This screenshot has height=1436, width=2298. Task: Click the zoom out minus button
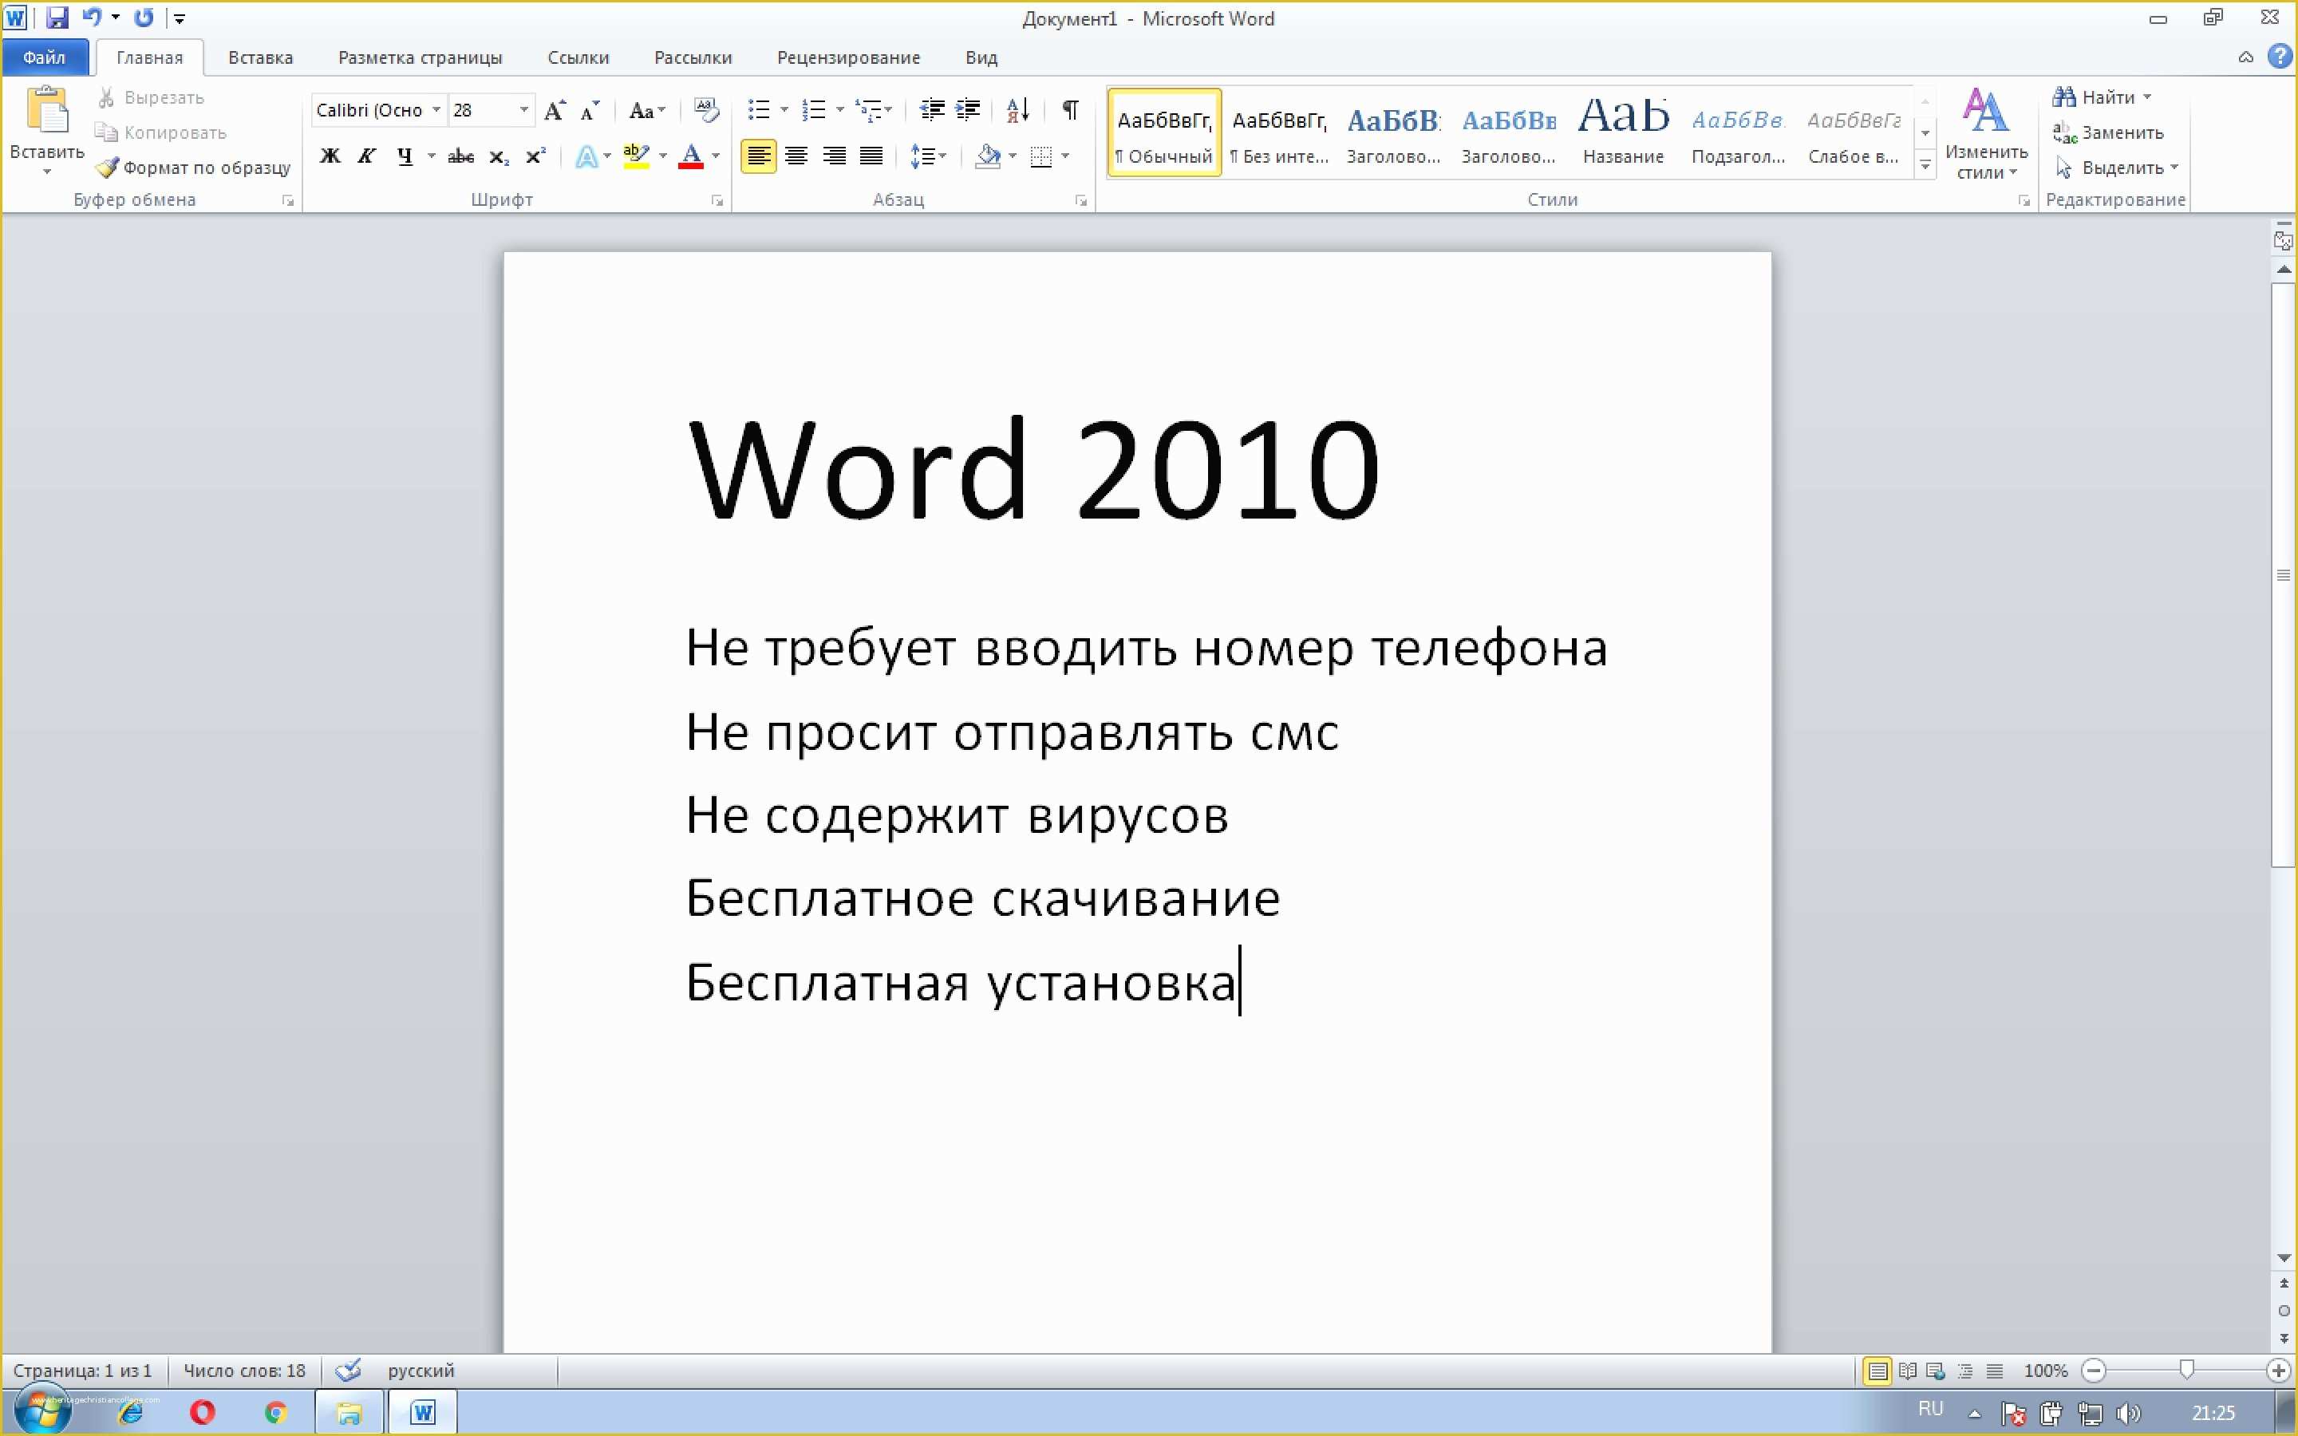[x=2094, y=1371]
